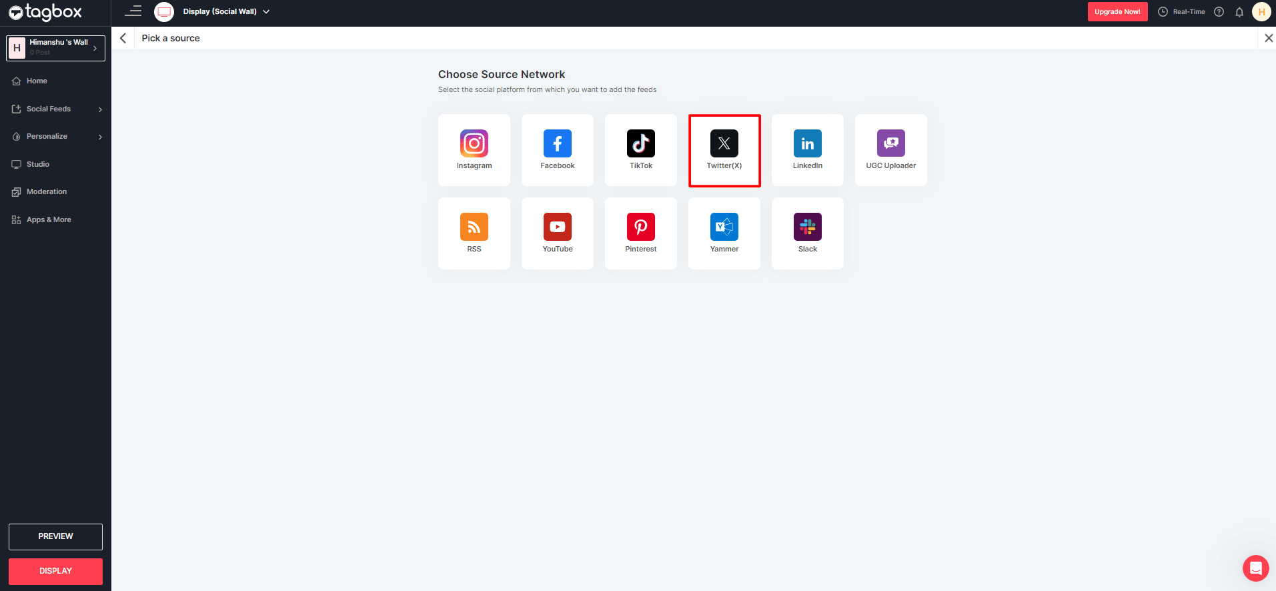Collapse the sidebar using hamburger icon
Viewport: 1276px width, 591px height.
point(133,11)
